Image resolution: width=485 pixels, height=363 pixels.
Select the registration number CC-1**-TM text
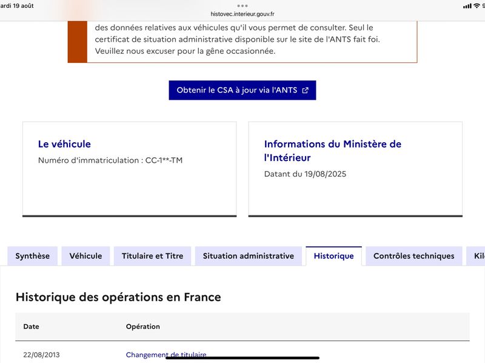point(164,160)
